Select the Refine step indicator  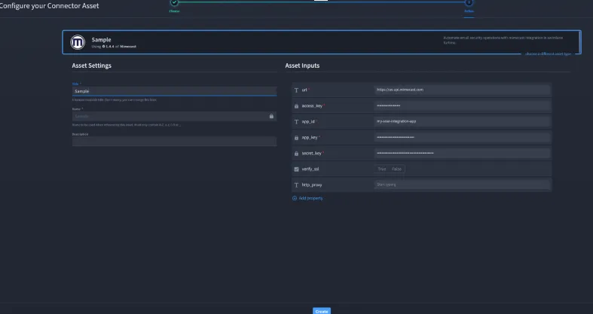tap(469, 2)
